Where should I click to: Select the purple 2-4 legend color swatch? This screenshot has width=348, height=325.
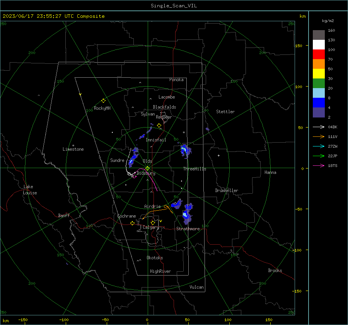[x=319, y=112]
